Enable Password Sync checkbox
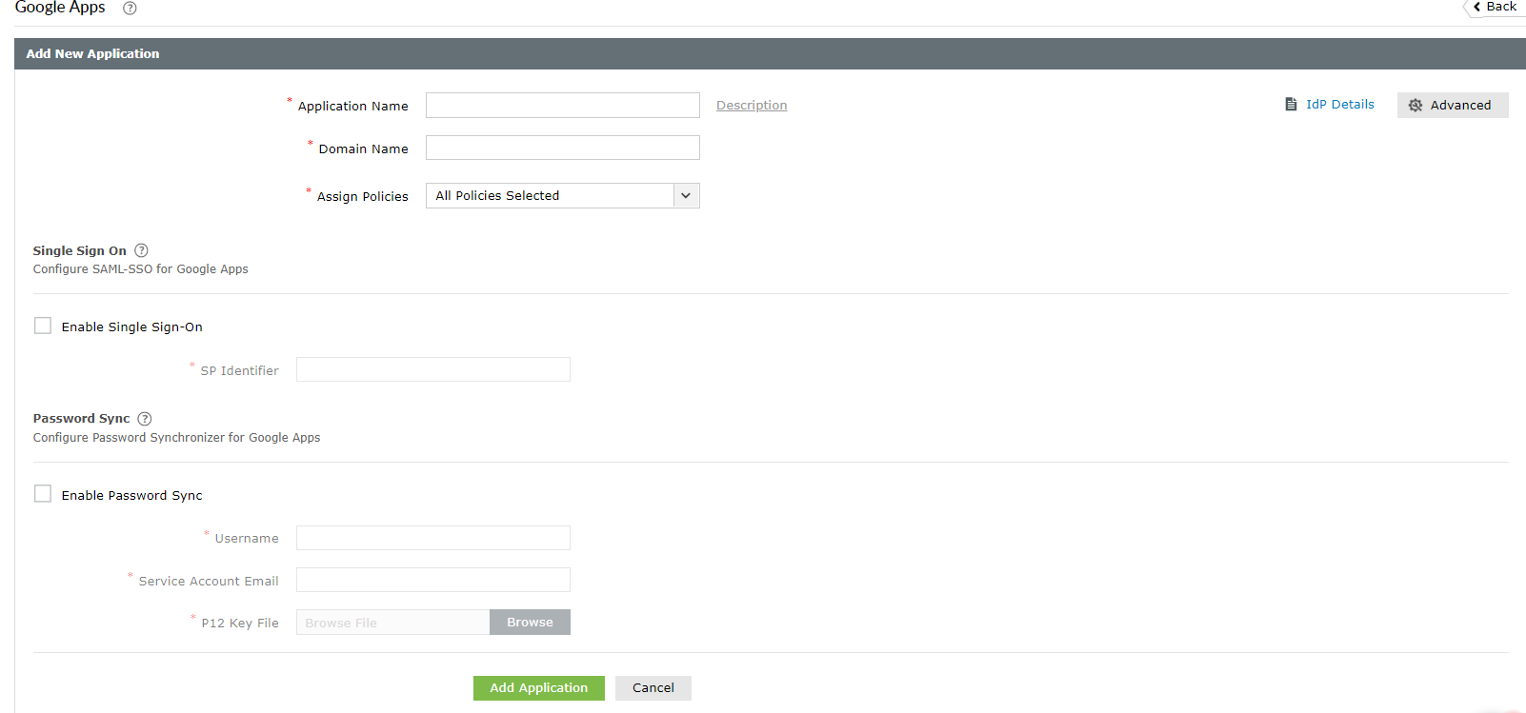This screenshot has height=713, width=1526. click(43, 493)
